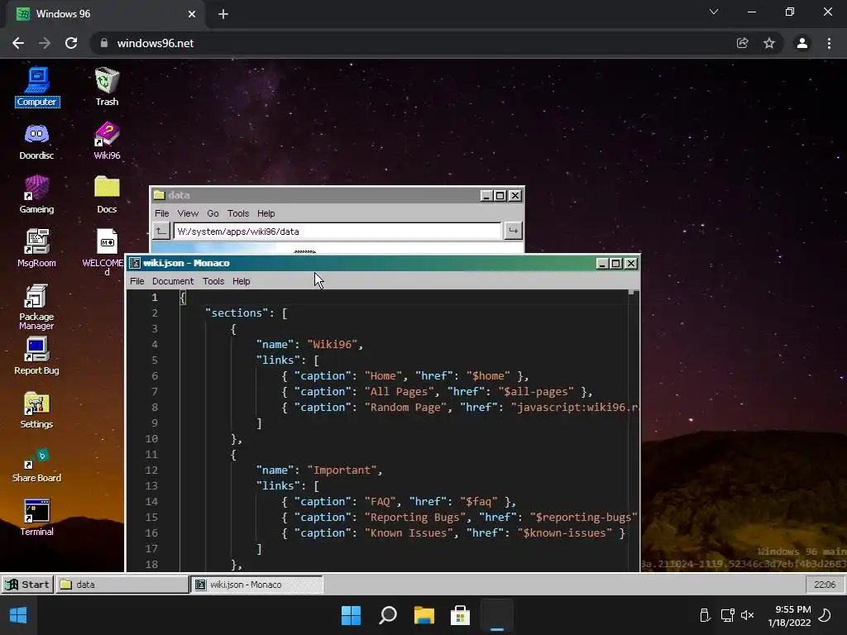This screenshot has width=847, height=635.
Task: Click the "sections" key in the editor
Action: (237, 313)
